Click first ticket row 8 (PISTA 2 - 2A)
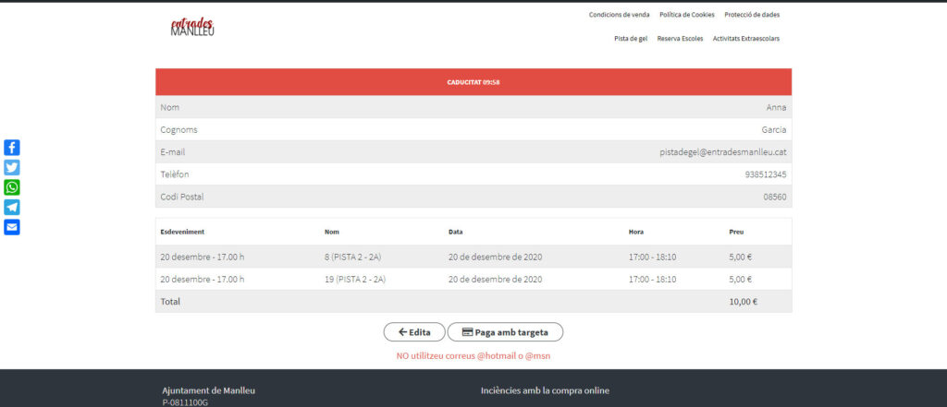Viewport: 947px width, 407px height. click(355, 257)
